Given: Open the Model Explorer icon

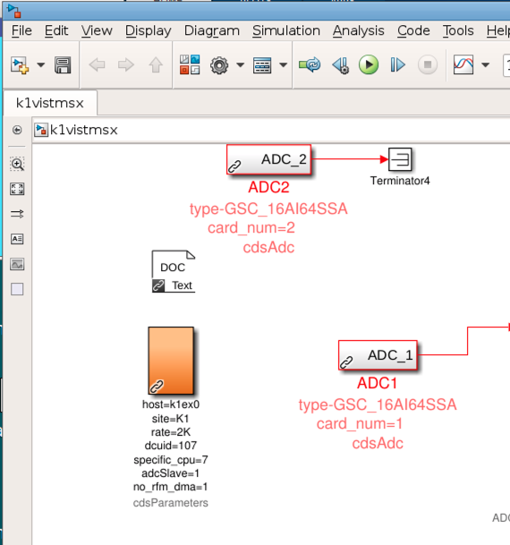Looking at the screenshot, I should point(262,65).
